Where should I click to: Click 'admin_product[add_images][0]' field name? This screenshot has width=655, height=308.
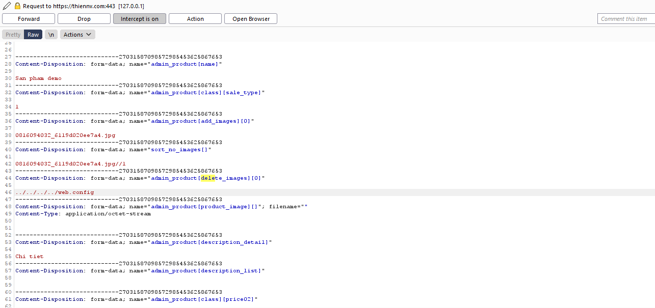[x=200, y=121]
